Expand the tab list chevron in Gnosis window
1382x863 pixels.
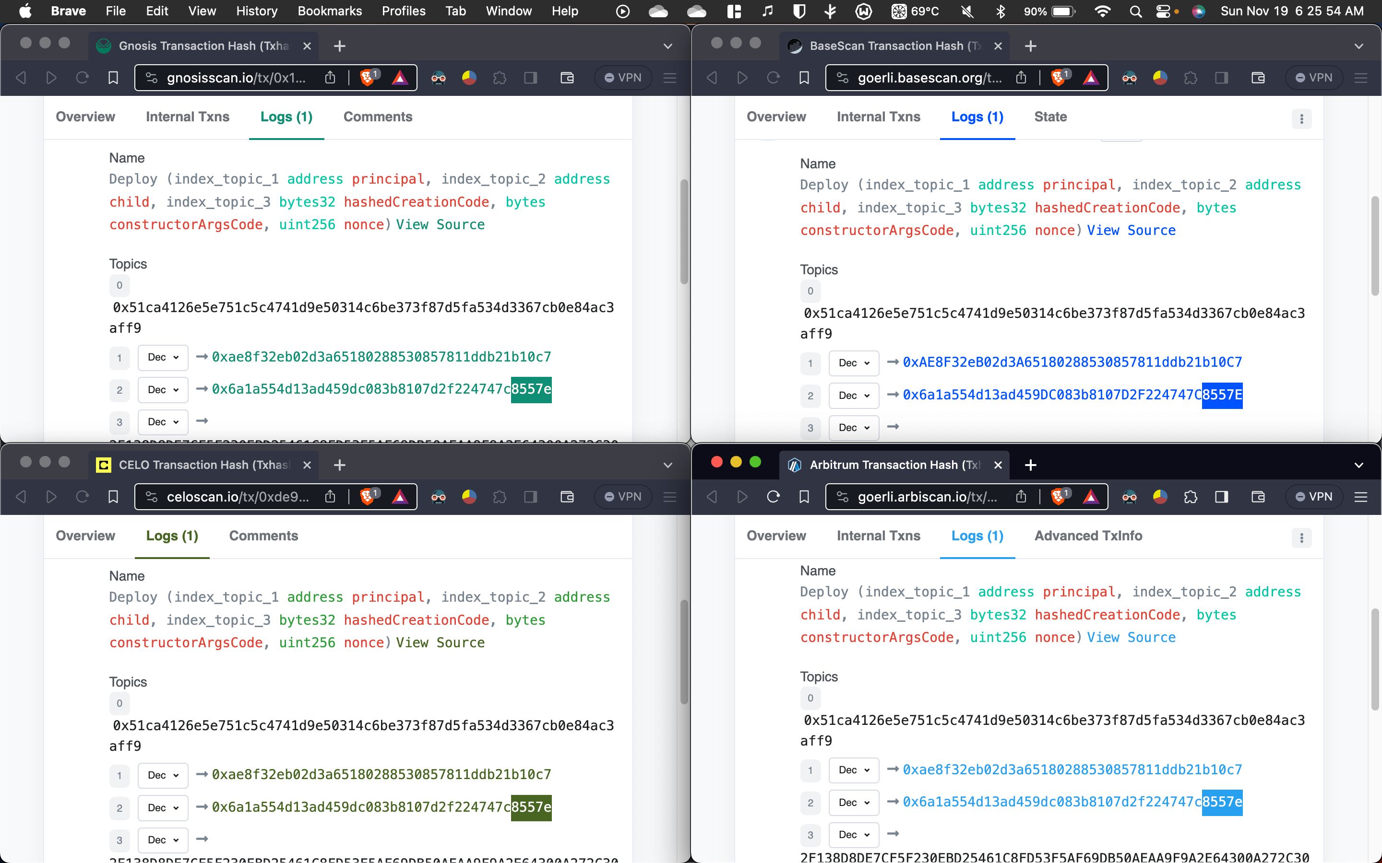point(667,46)
